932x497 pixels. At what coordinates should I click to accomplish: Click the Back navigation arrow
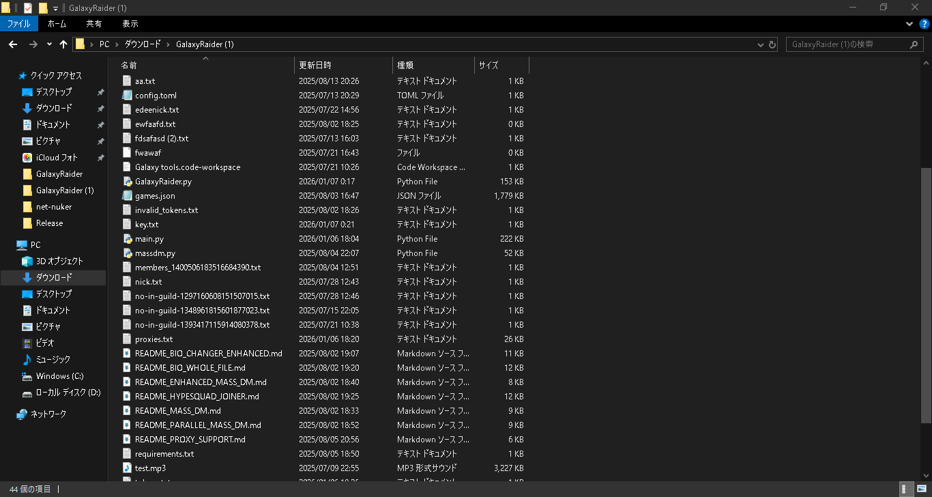[13, 44]
